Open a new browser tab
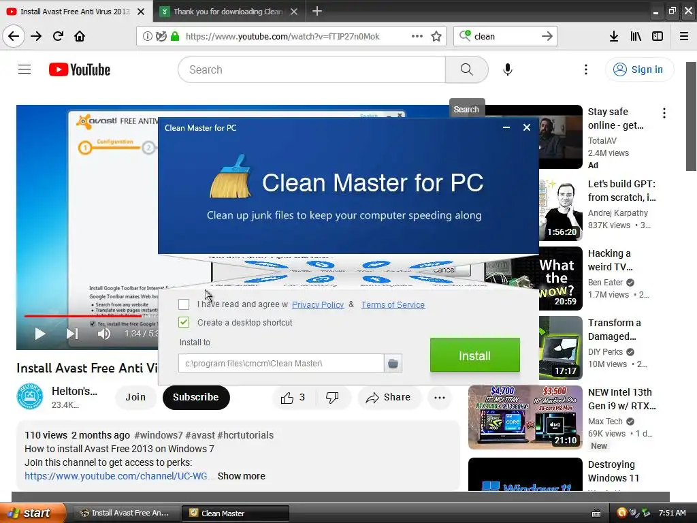 pyautogui.click(x=317, y=11)
